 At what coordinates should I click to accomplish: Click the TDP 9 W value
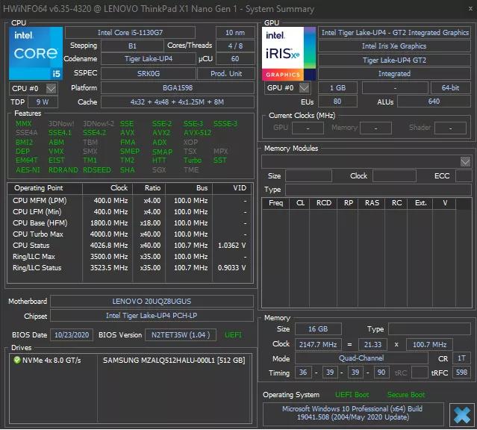pyautogui.click(x=43, y=102)
